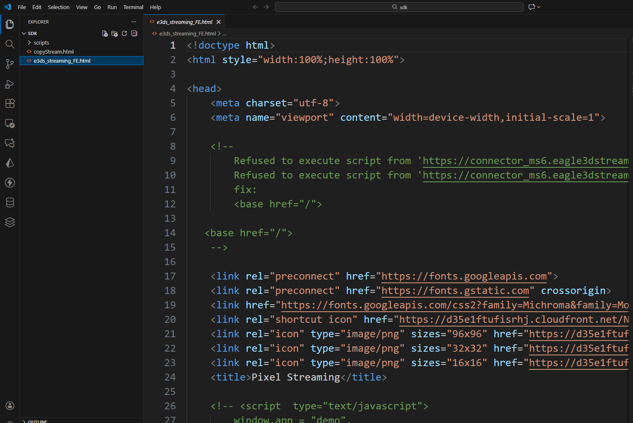This screenshot has height=423, width=633.
Task: Expand the Outline section
Action: coord(37,421)
